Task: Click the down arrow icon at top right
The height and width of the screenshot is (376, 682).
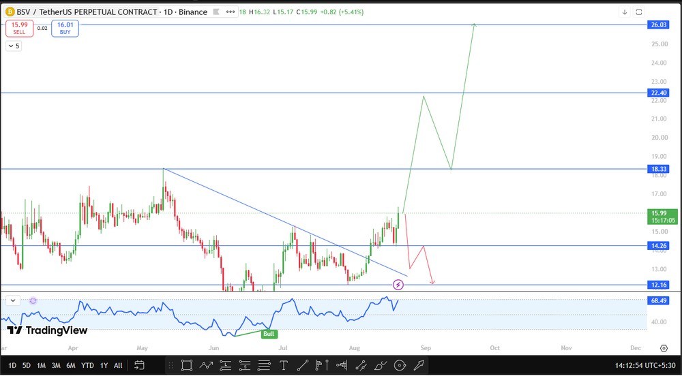Action: 625,12
